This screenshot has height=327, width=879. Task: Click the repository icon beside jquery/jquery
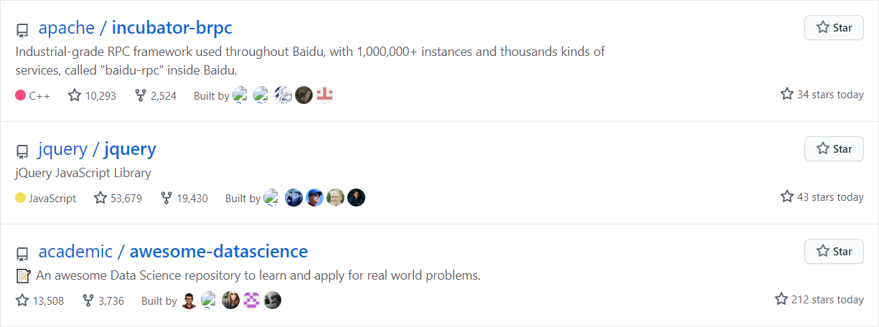tap(22, 151)
